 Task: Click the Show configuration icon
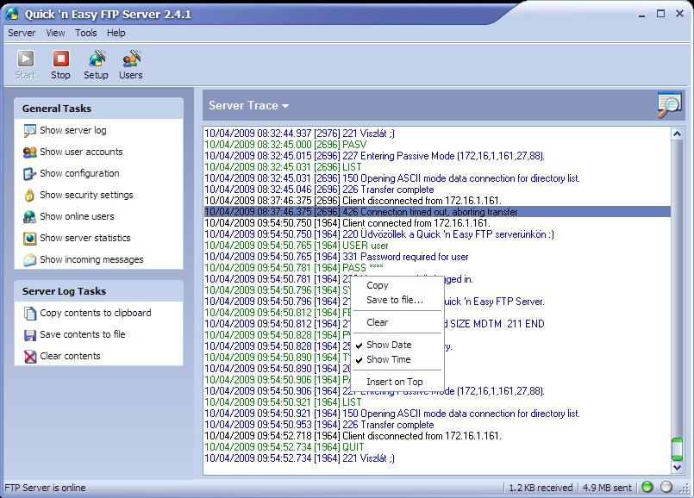tap(29, 174)
